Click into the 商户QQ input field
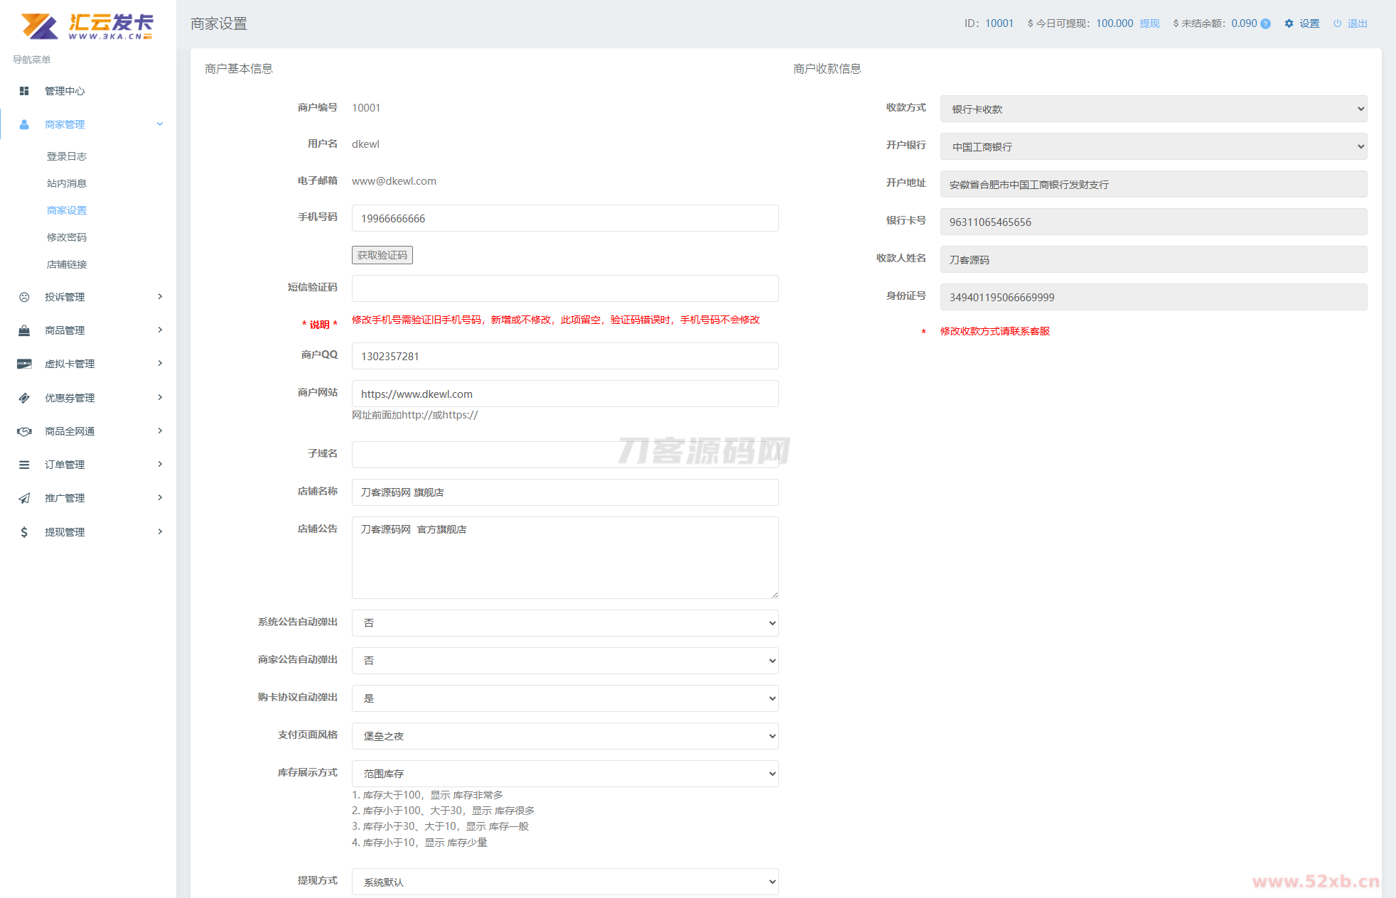Screen dimensions: 1396x898 (565, 356)
